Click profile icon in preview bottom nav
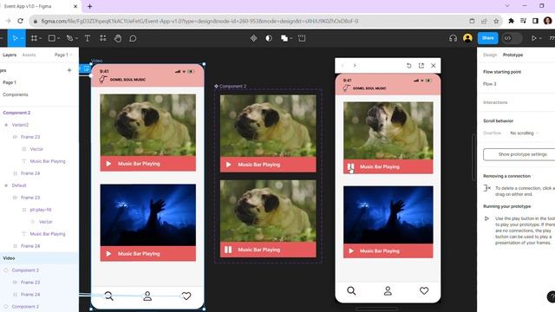Viewport: 555px width, 312px height. coord(388,291)
